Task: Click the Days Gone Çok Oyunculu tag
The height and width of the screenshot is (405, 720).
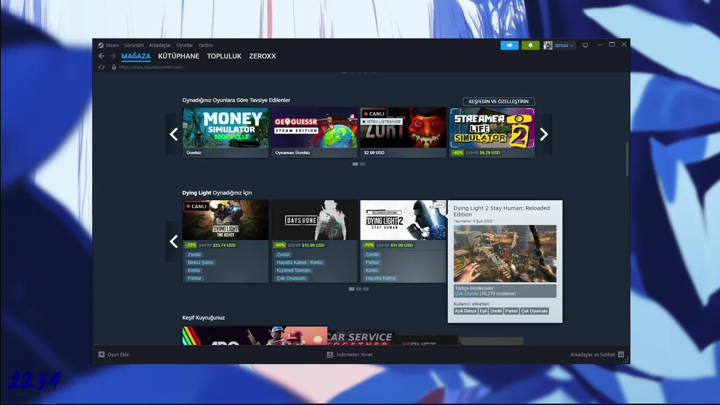Action: tap(291, 278)
